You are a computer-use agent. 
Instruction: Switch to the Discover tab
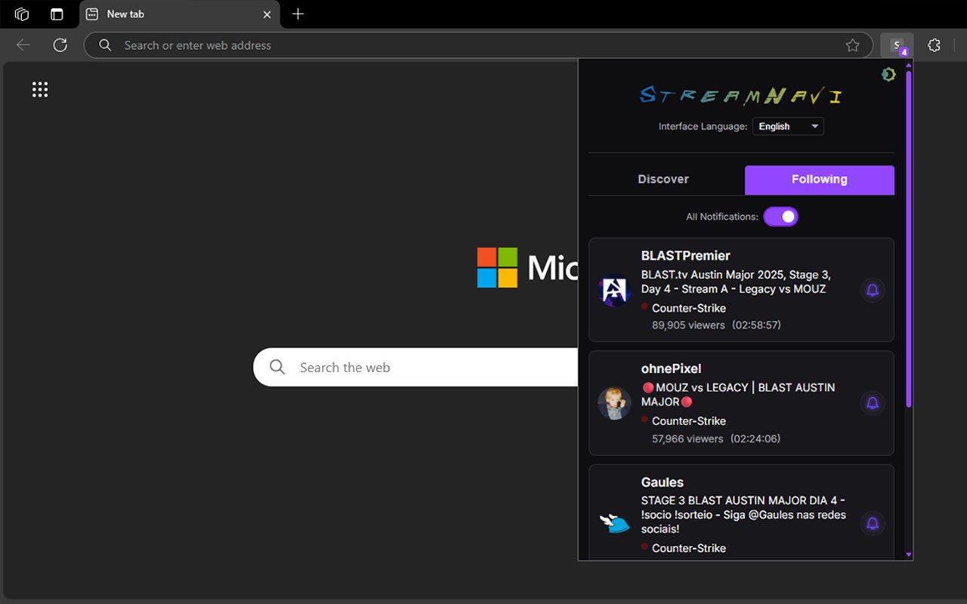tap(663, 180)
